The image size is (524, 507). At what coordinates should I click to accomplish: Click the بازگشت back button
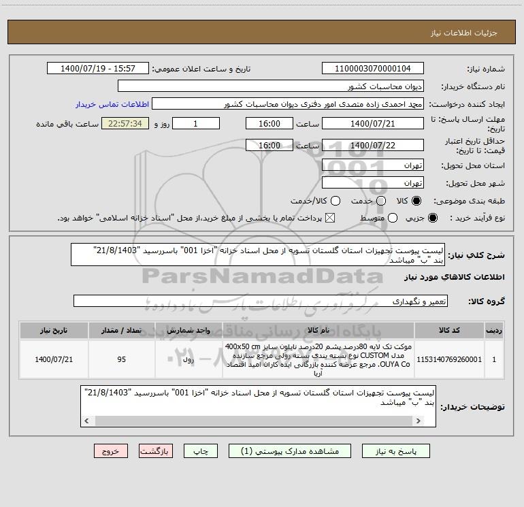point(156,451)
